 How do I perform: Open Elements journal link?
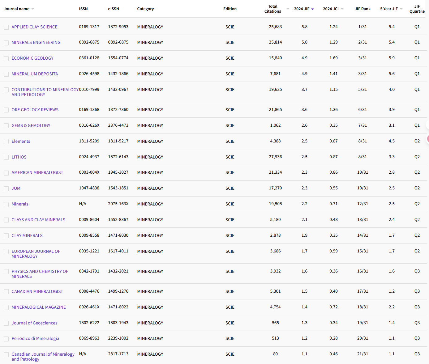point(21,141)
